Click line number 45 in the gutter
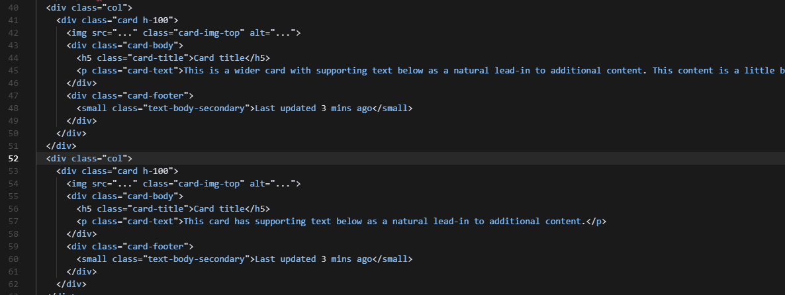The image size is (785, 295). (13, 71)
